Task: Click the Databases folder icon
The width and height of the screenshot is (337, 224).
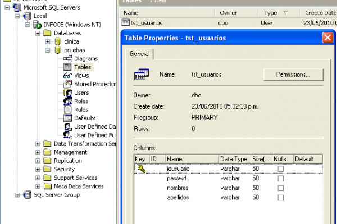Action: point(47,33)
